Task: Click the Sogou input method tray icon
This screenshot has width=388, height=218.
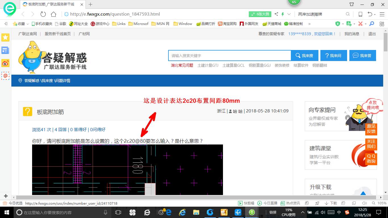Action: click(x=347, y=212)
